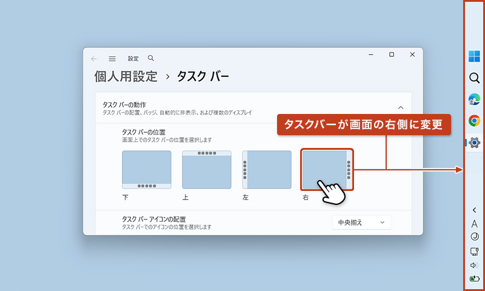This screenshot has width=485, height=291.
Task: Open the Settings hamburger navigation menu
Action: pyautogui.click(x=112, y=59)
